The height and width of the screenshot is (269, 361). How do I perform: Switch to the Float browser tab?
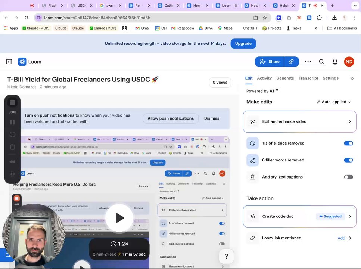click(52, 6)
